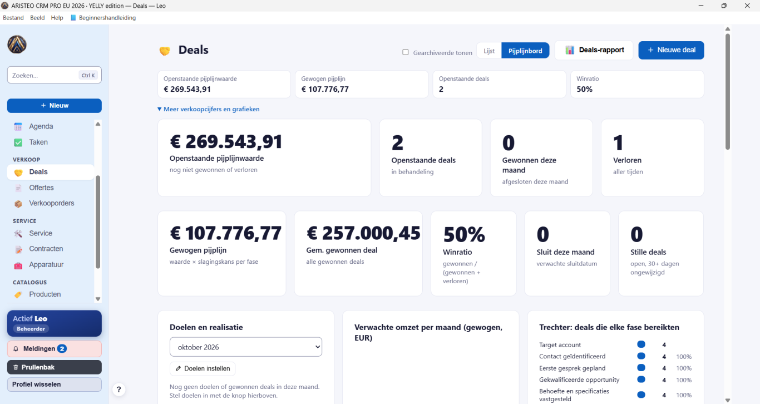Click the Contact geïdentificeerd funnel bar

pyautogui.click(x=641, y=356)
